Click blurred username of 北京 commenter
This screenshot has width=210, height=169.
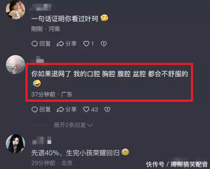[42, 140]
